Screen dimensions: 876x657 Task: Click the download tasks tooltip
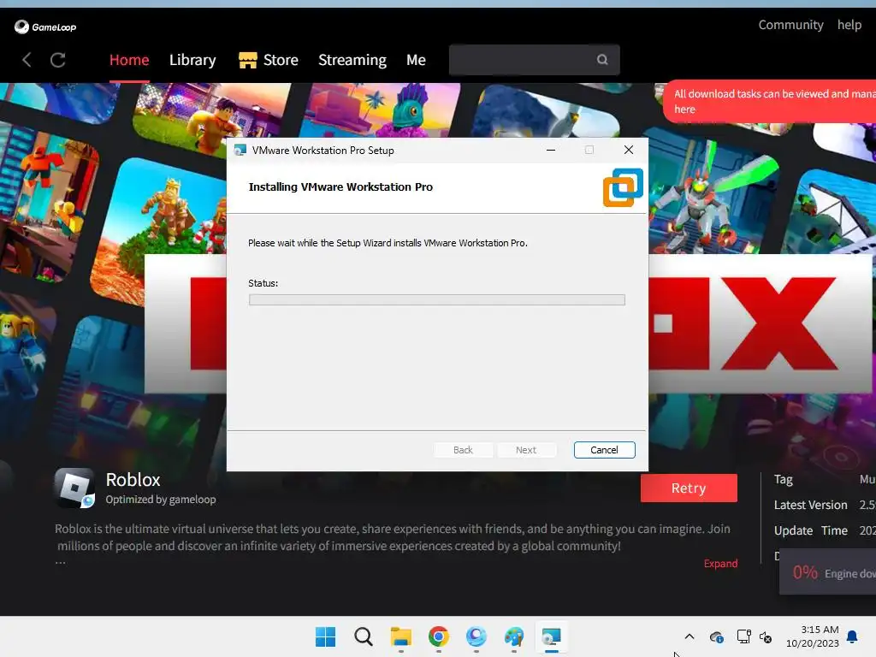pos(770,102)
